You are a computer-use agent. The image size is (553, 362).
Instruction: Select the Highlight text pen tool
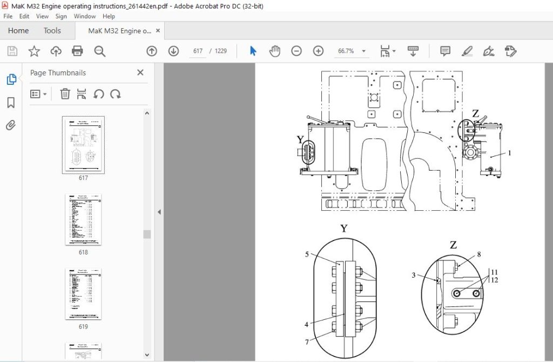[x=467, y=51]
